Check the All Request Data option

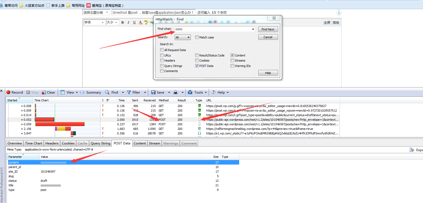[162, 50]
